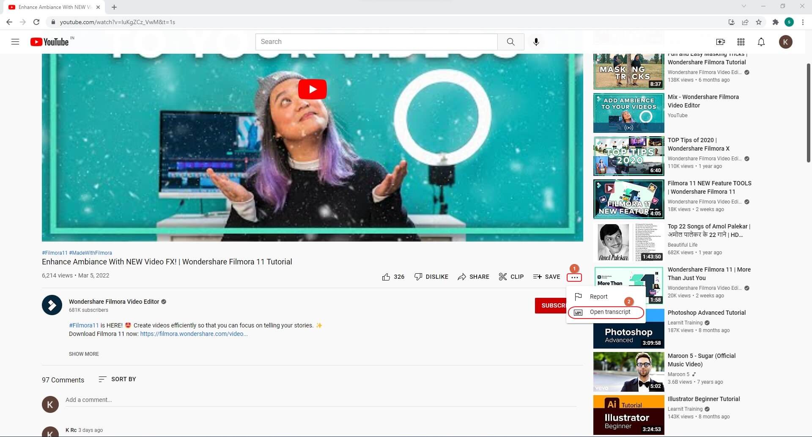Save the video to a playlist
The width and height of the screenshot is (812, 437).
[546, 277]
